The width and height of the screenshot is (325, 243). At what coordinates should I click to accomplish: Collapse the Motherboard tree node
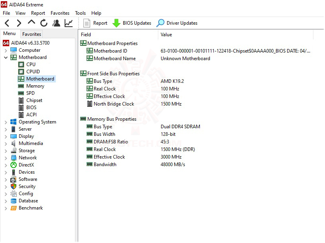[6, 57]
